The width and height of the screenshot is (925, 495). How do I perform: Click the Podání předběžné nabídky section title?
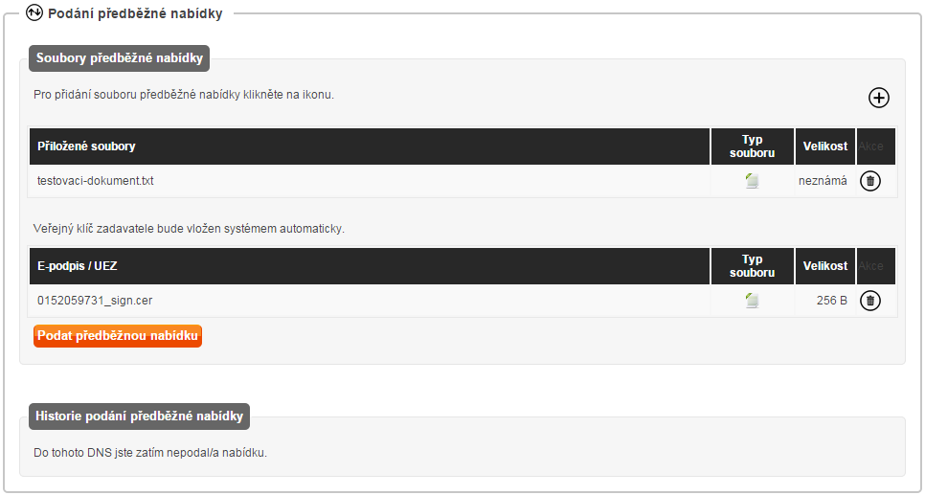135,13
